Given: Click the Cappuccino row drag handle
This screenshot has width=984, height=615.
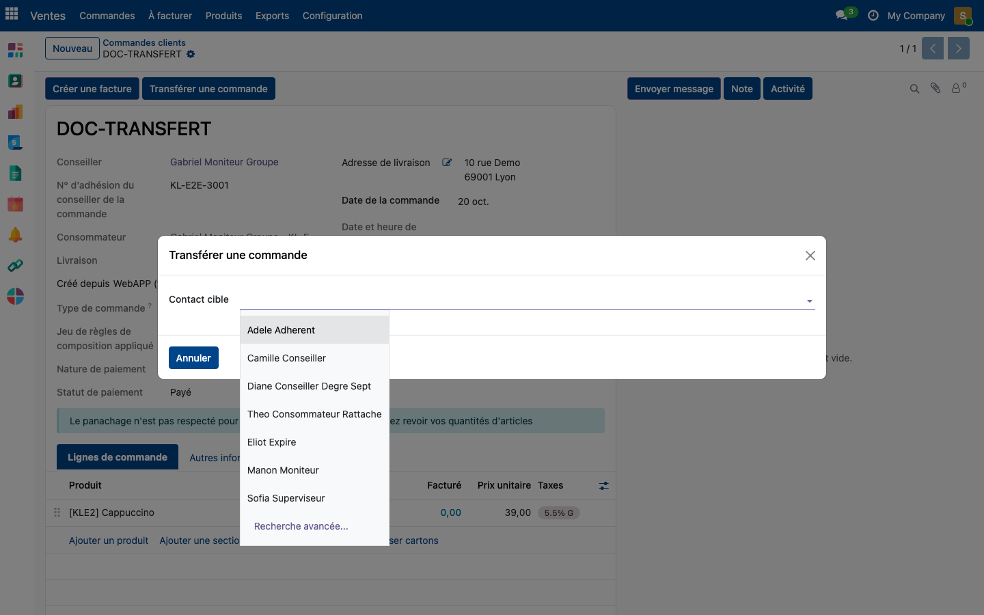Looking at the screenshot, I should pos(57,512).
